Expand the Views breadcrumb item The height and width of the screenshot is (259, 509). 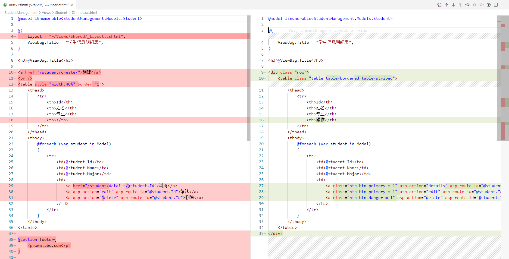click(x=46, y=12)
